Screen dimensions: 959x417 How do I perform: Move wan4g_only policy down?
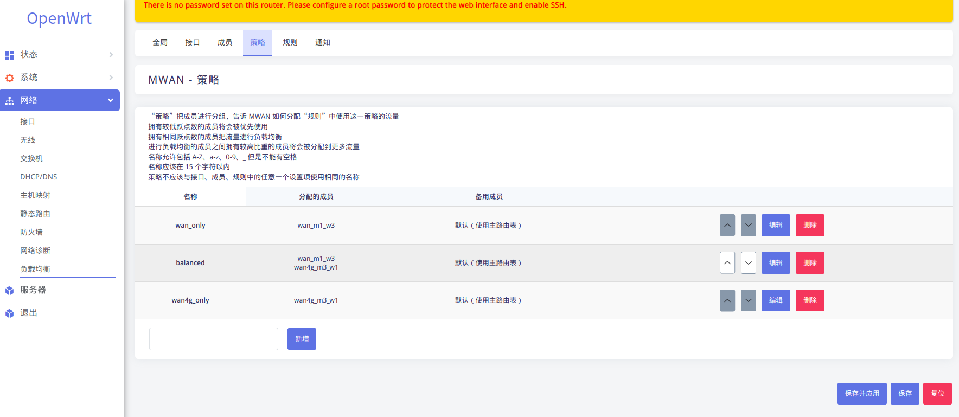[749, 300]
